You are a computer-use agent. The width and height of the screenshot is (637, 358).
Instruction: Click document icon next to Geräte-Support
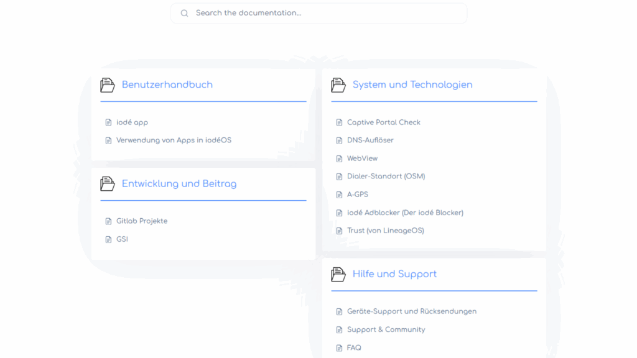339,312
